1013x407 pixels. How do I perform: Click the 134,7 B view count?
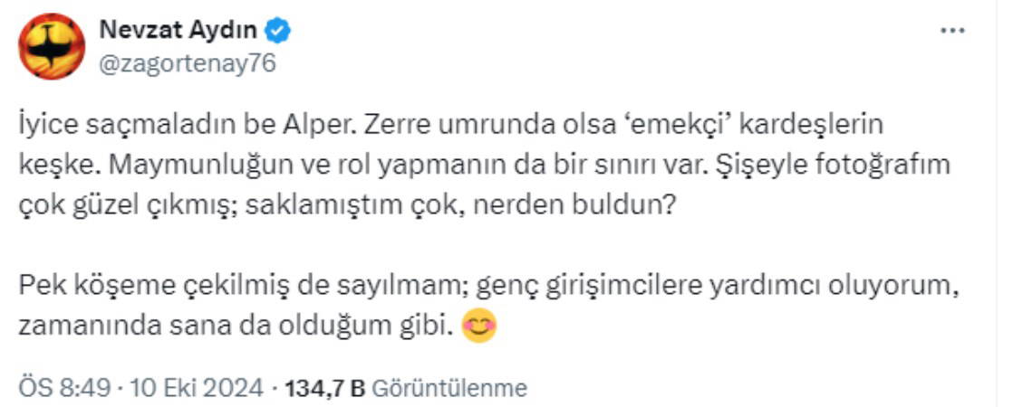[x=324, y=389]
